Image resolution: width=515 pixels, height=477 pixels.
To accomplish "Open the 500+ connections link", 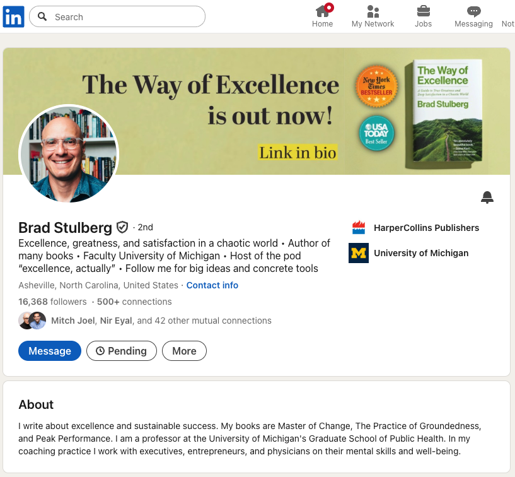I will (134, 302).
